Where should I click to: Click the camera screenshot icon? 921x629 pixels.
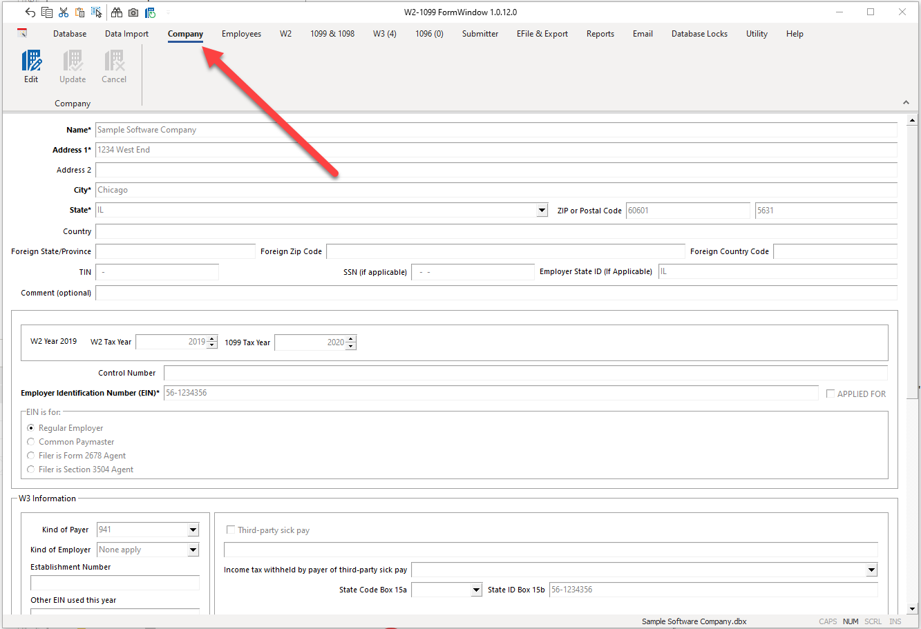133,12
